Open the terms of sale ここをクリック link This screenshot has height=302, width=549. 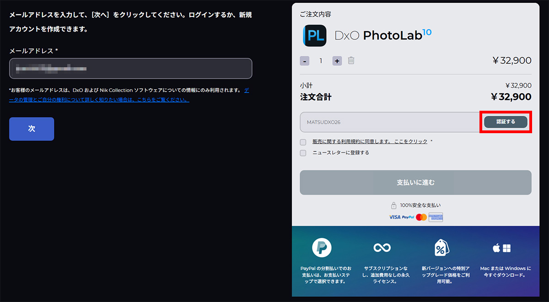[x=370, y=142]
